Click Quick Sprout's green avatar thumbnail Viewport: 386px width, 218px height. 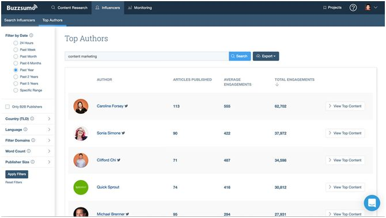tap(81, 188)
